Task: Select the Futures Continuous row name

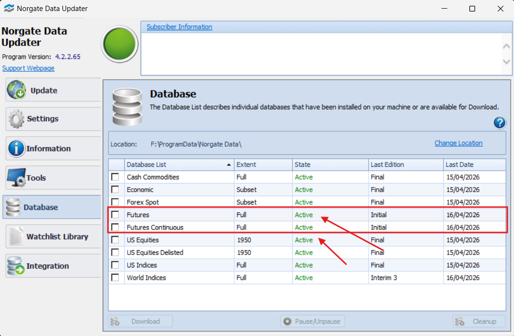Action: [x=155, y=227]
